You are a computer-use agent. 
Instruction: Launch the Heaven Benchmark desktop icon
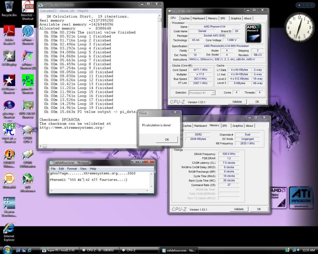click(x=9, y=203)
